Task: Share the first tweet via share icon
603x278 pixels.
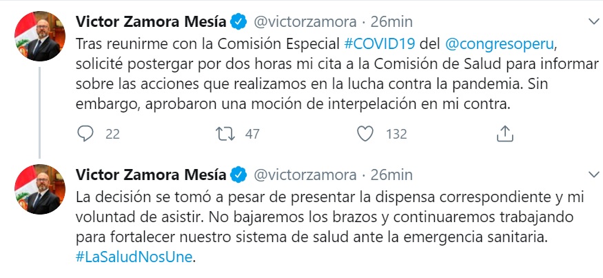Action: 505,134
